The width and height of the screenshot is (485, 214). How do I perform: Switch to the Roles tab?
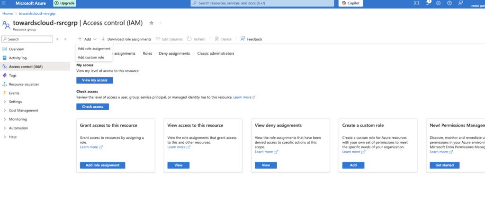click(x=147, y=53)
